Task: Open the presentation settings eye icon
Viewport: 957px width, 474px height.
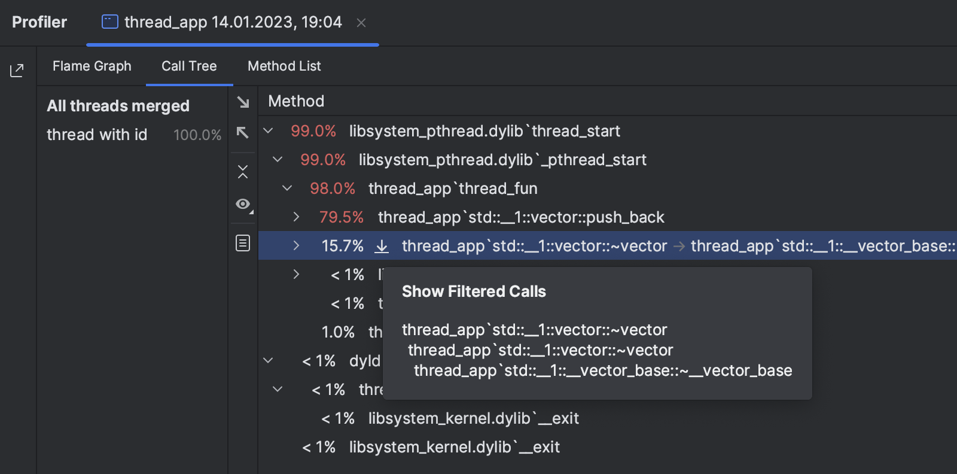Action: 243,204
